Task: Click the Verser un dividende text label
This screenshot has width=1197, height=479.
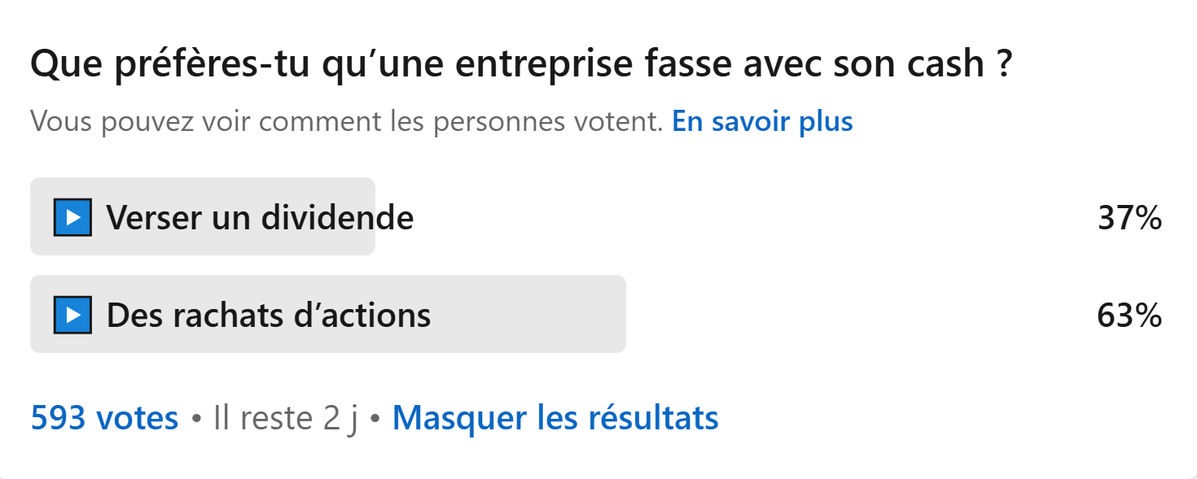Action: [x=260, y=218]
